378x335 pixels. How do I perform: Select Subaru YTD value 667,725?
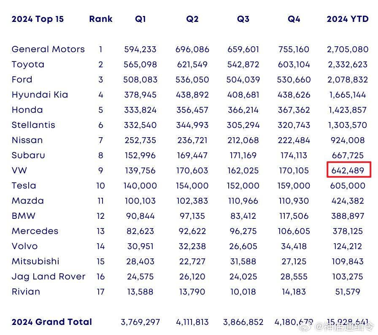click(x=348, y=156)
